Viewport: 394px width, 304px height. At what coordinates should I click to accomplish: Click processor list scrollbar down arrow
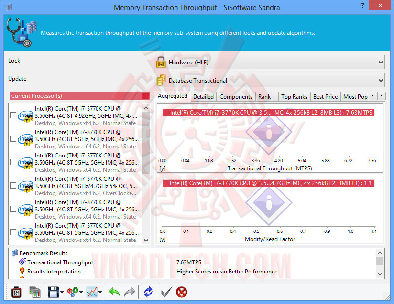(146, 241)
